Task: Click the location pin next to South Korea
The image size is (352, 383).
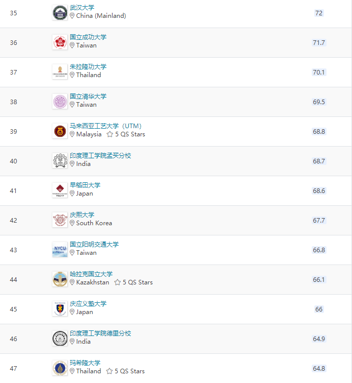Action: (72, 223)
